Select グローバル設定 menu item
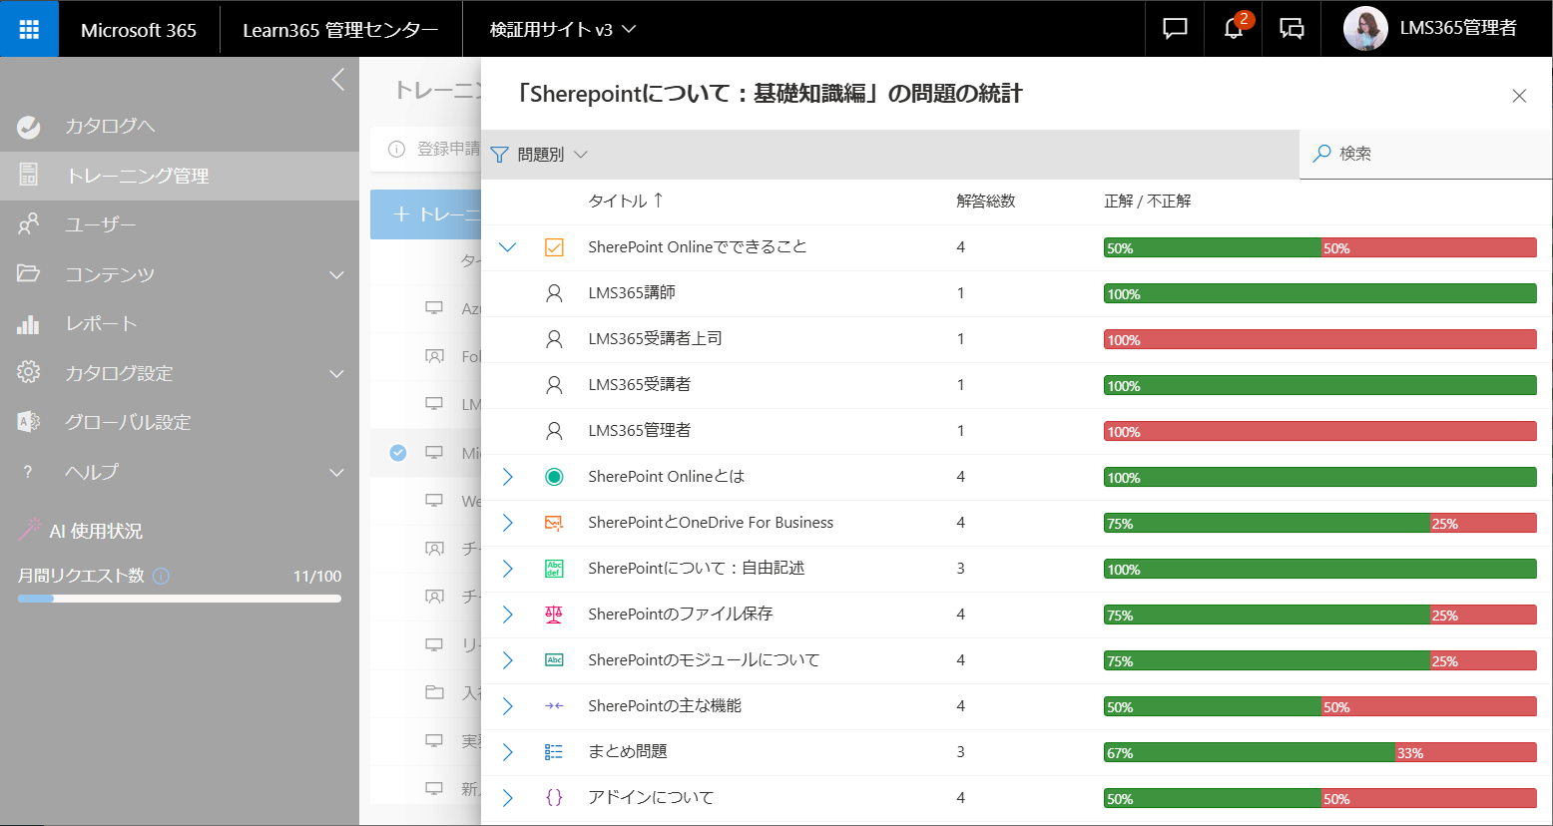1553x826 pixels. coord(180,422)
